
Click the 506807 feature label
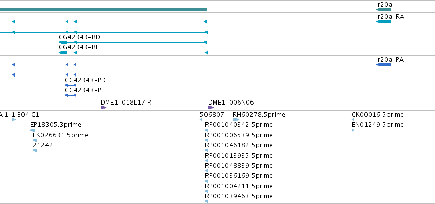(x=212, y=115)
